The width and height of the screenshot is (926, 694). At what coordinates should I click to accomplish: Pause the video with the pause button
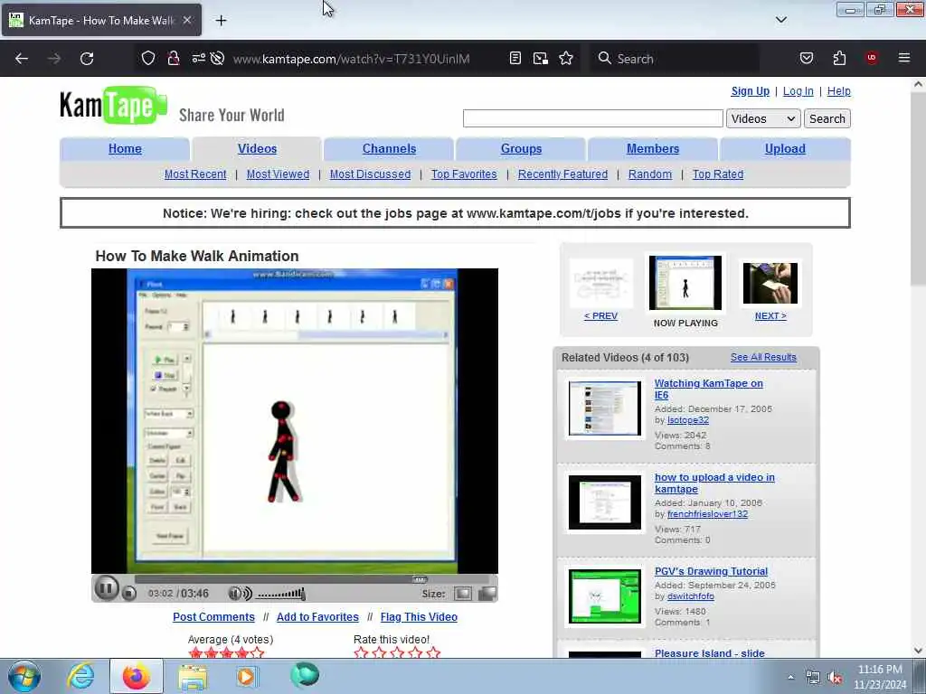(107, 588)
